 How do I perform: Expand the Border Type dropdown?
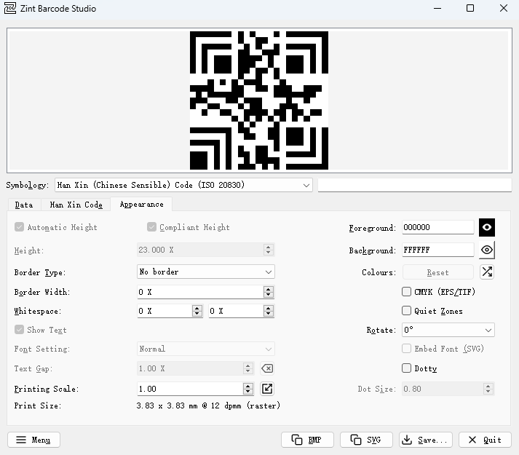click(206, 272)
